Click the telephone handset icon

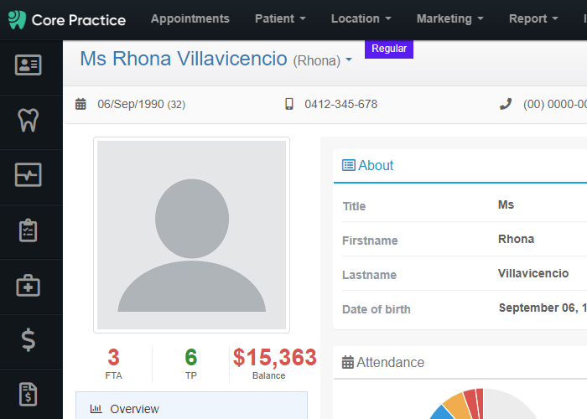tap(506, 104)
